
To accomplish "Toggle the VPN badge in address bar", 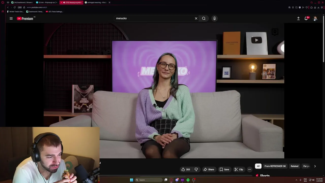I will (20, 7).
